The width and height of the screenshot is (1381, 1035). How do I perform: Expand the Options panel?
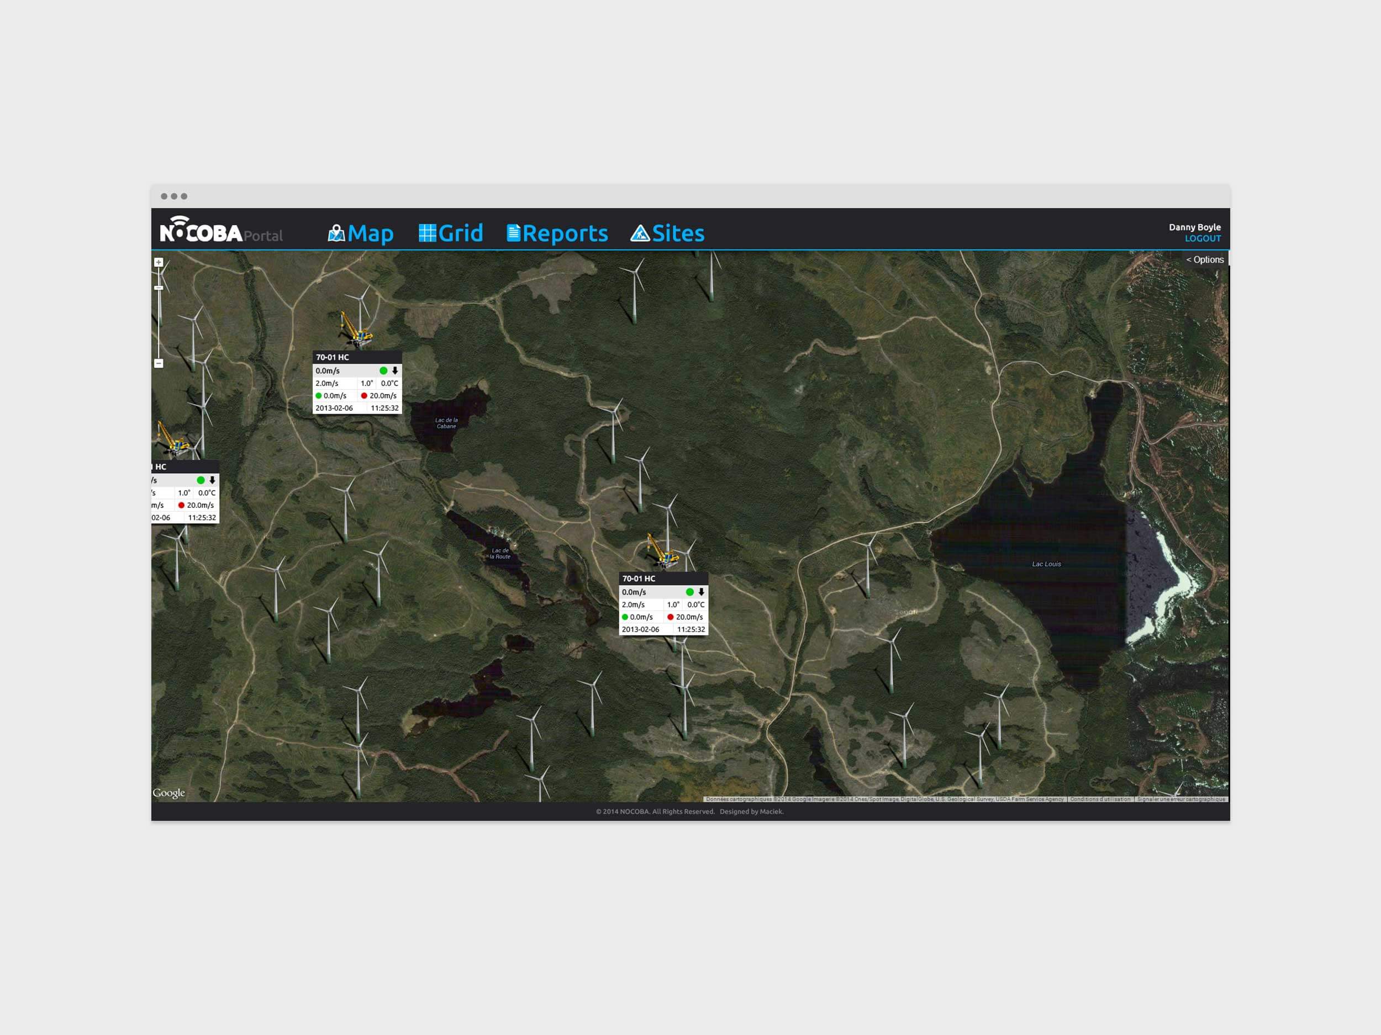pyautogui.click(x=1204, y=259)
